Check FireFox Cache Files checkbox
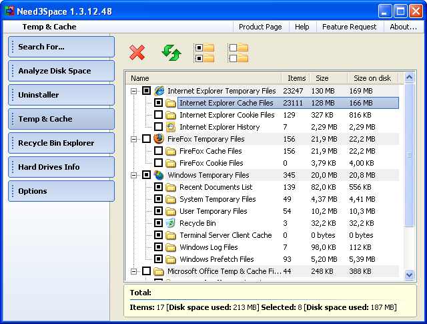 pos(158,150)
